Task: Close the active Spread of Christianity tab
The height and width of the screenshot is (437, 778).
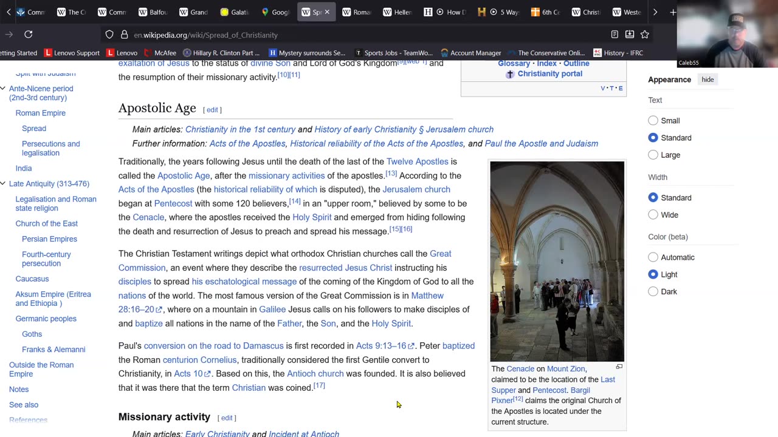Action: click(x=327, y=12)
